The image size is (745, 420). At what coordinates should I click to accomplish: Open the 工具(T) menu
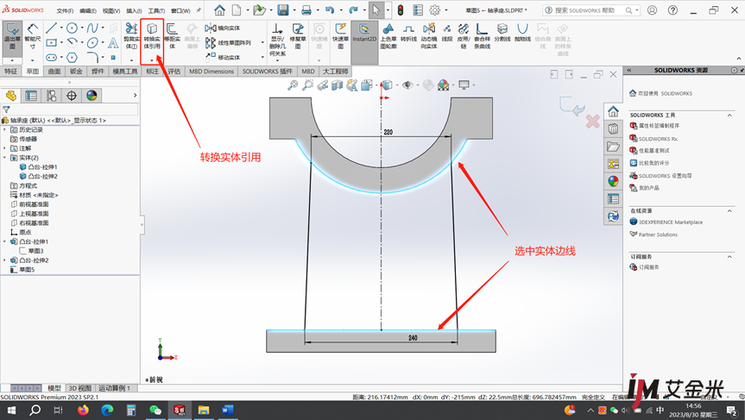pos(156,10)
